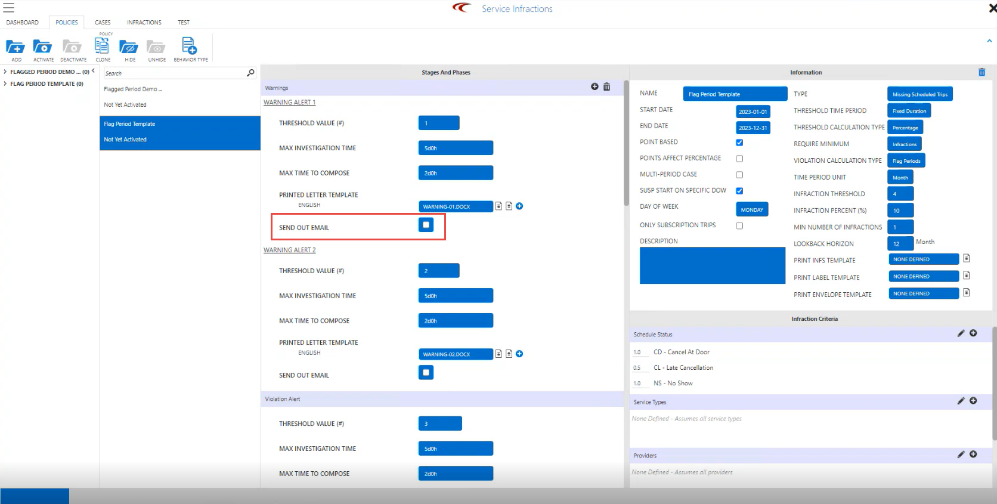Open the Infractions tab
This screenshot has height=504, width=997.
(x=144, y=23)
